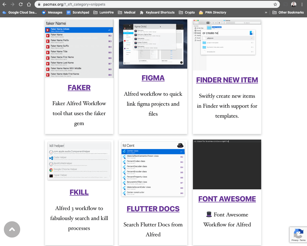Expand the LuminFire bookmarks folder
Viewport: 307px width, 246px height.
click(x=103, y=12)
